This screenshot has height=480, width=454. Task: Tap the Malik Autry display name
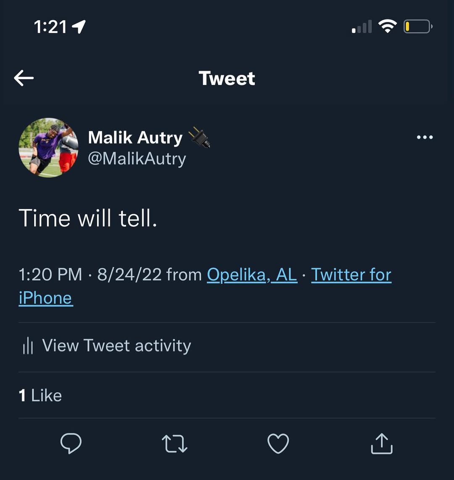pyautogui.click(x=135, y=138)
